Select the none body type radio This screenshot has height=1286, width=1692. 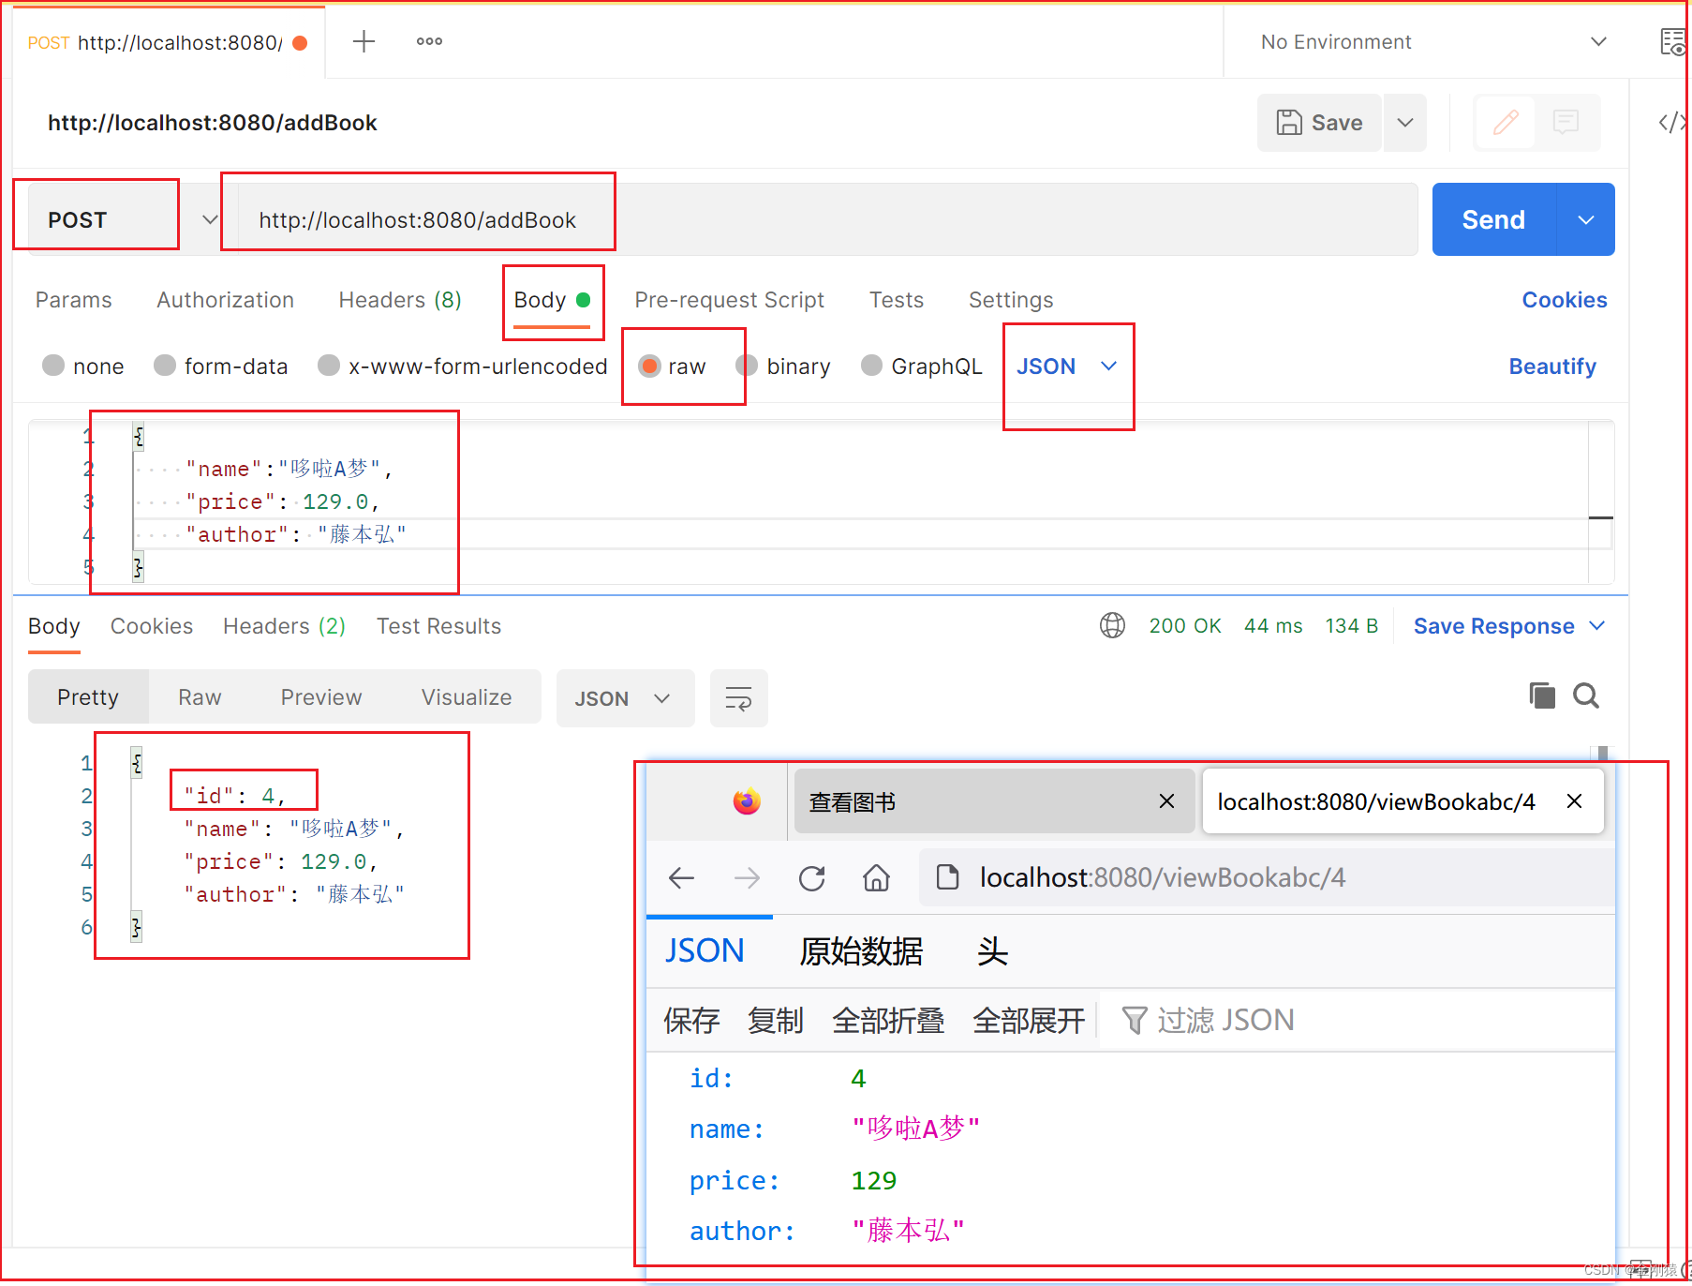[x=53, y=366]
